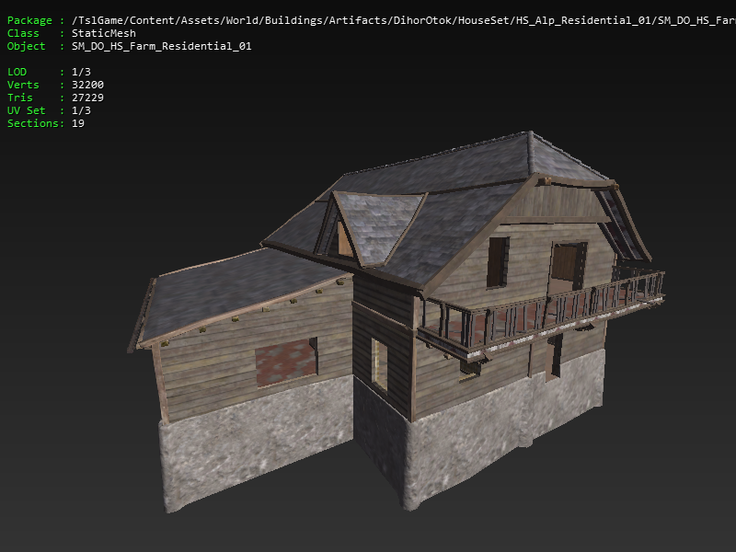Screen dimensions: 736x552
Task: Click the balcony door on the upper floor
Action: click(568, 267)
